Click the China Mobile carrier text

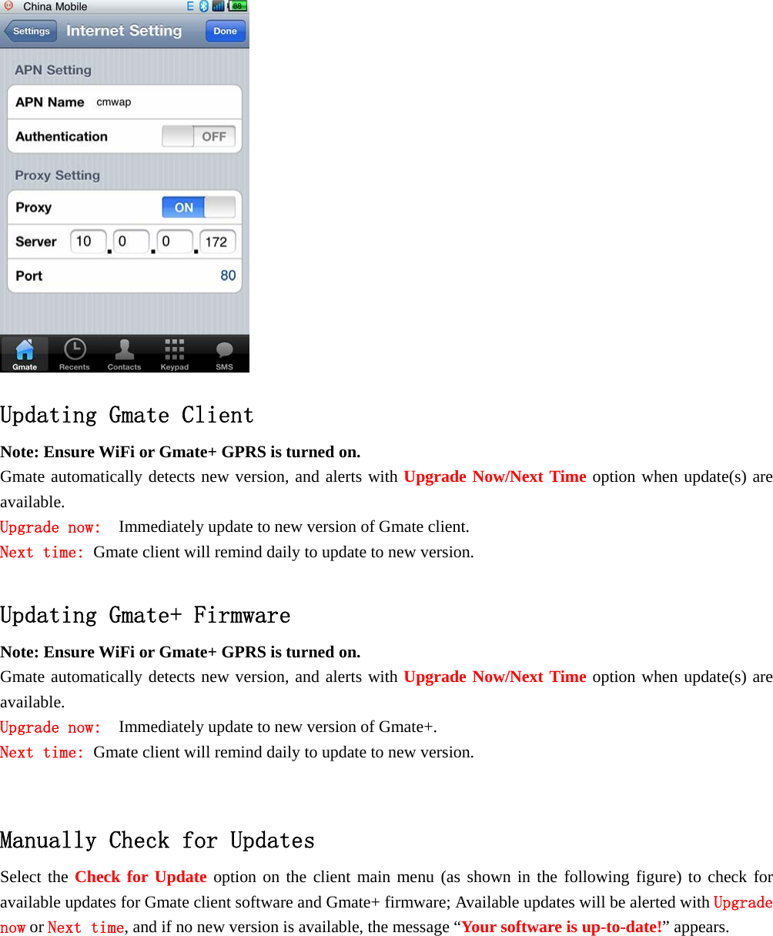[x=55, y=6]
